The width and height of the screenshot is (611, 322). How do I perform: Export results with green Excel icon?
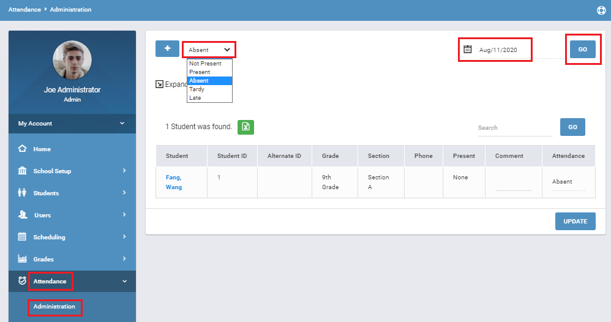(x=246, y=127)
